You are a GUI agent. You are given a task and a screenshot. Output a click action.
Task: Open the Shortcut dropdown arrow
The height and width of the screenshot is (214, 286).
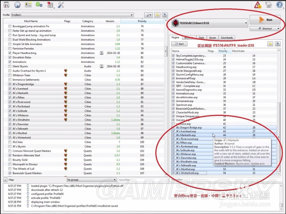coord(278,29)
